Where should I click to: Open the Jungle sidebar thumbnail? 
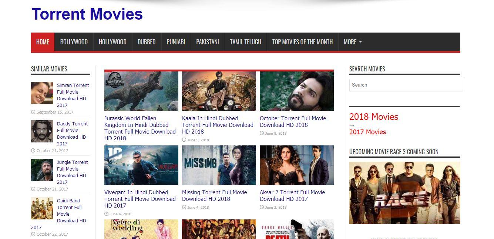pos(42,170)
